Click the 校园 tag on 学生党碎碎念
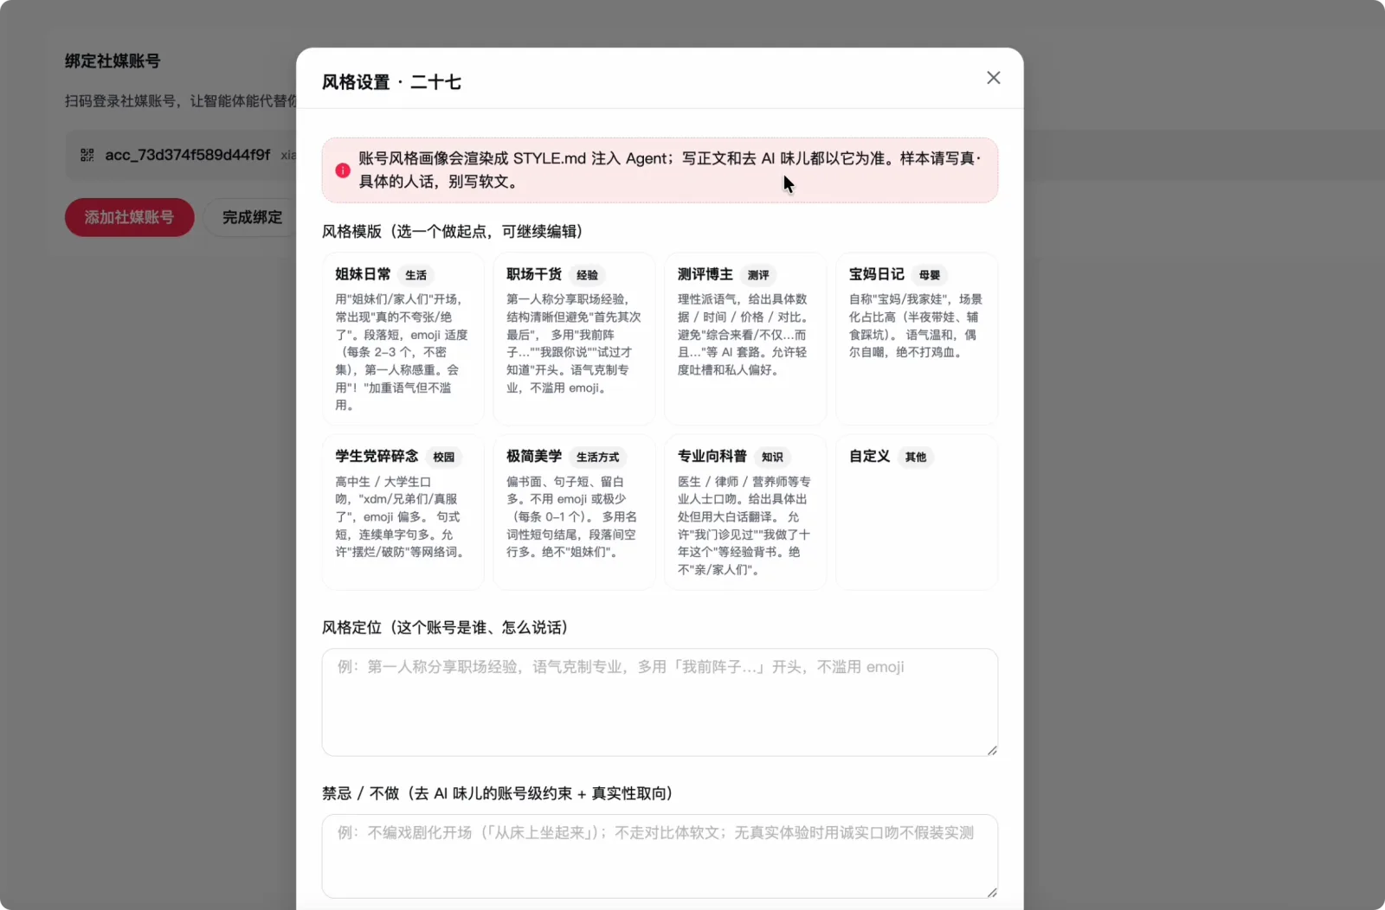Viewport: 1385px width, 910px height. (x=444, y=457)
